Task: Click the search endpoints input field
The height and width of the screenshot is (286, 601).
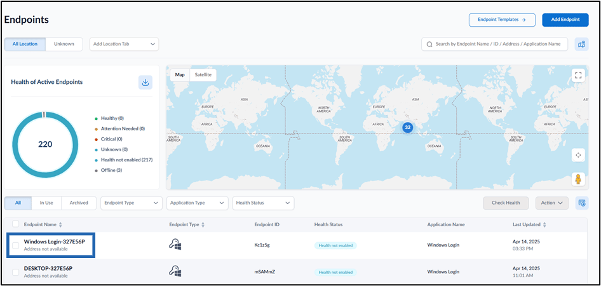Action: tap(494, 44)
